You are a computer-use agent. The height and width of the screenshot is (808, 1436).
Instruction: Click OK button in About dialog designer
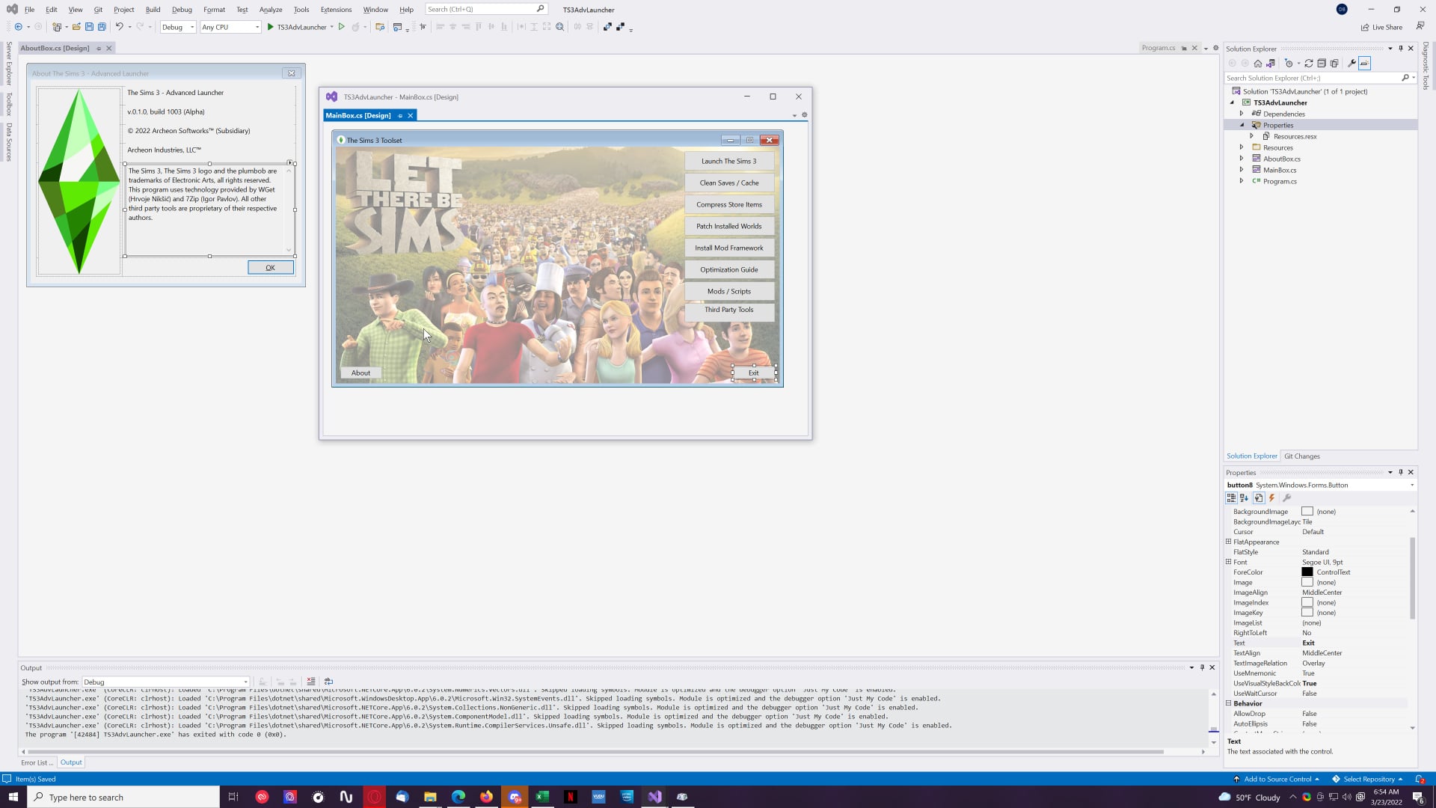point(270,268)
